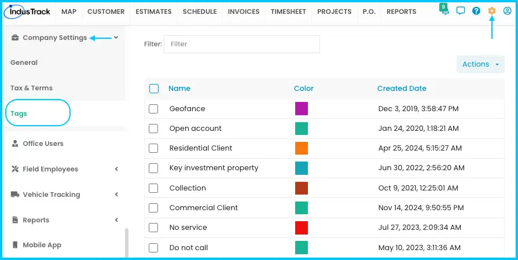Image resolution: width=518 pixels, height=260 pixels.
Task: Check the Do not call tag checkbox
Action: pyautogui.click(x=153, y=248)
